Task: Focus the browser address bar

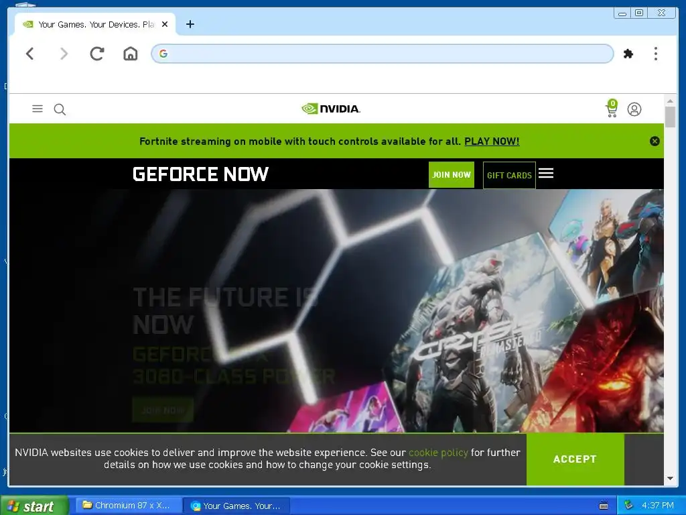Action: click(x=383, y=54)
